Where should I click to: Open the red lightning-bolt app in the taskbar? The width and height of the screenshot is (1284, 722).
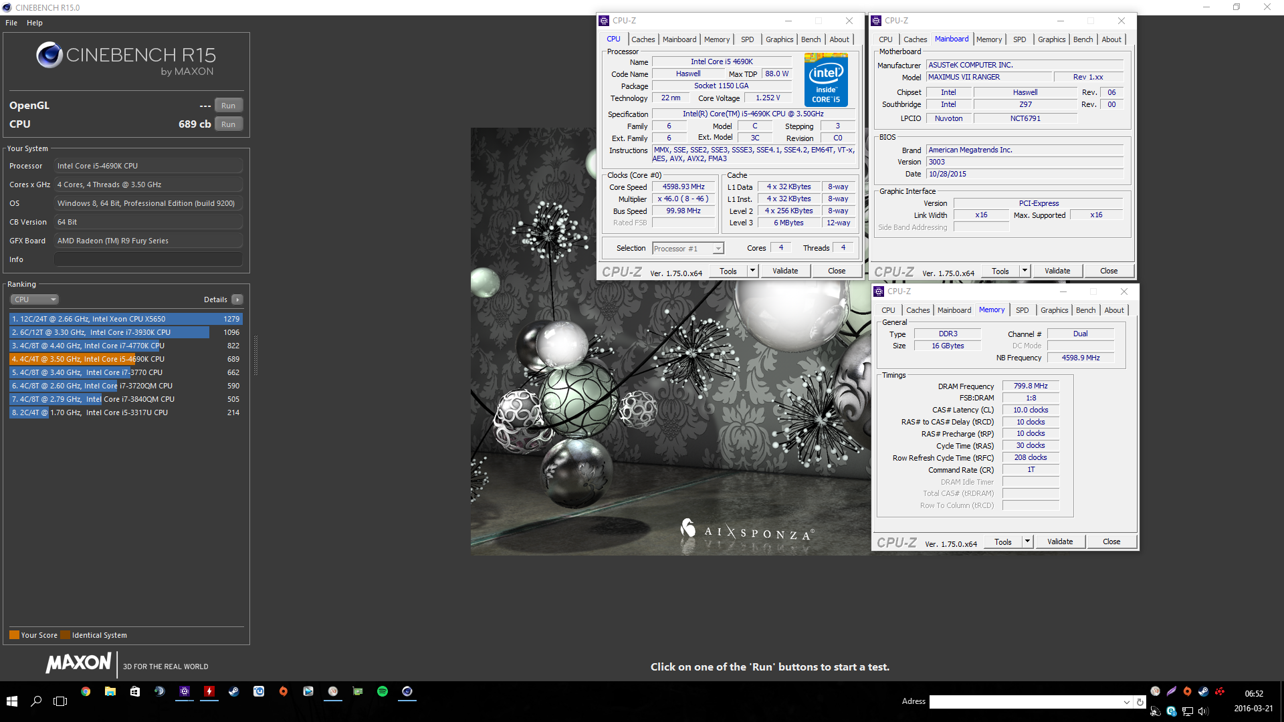coord(209,691)
